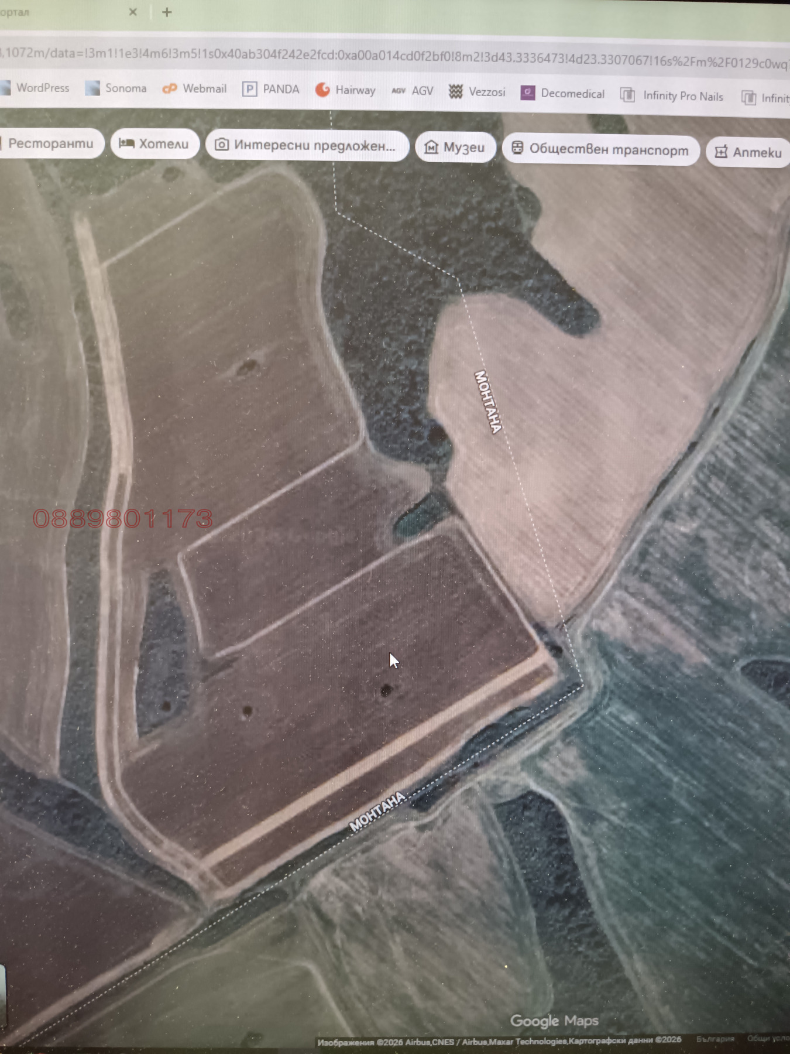Open the Webmail bookmark
This screenshot has width=790, height=1054.
point(195,89)
